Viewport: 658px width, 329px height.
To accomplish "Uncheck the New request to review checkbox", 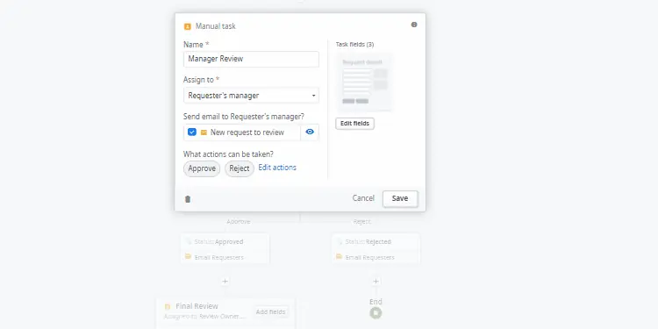I will (192, 132).
